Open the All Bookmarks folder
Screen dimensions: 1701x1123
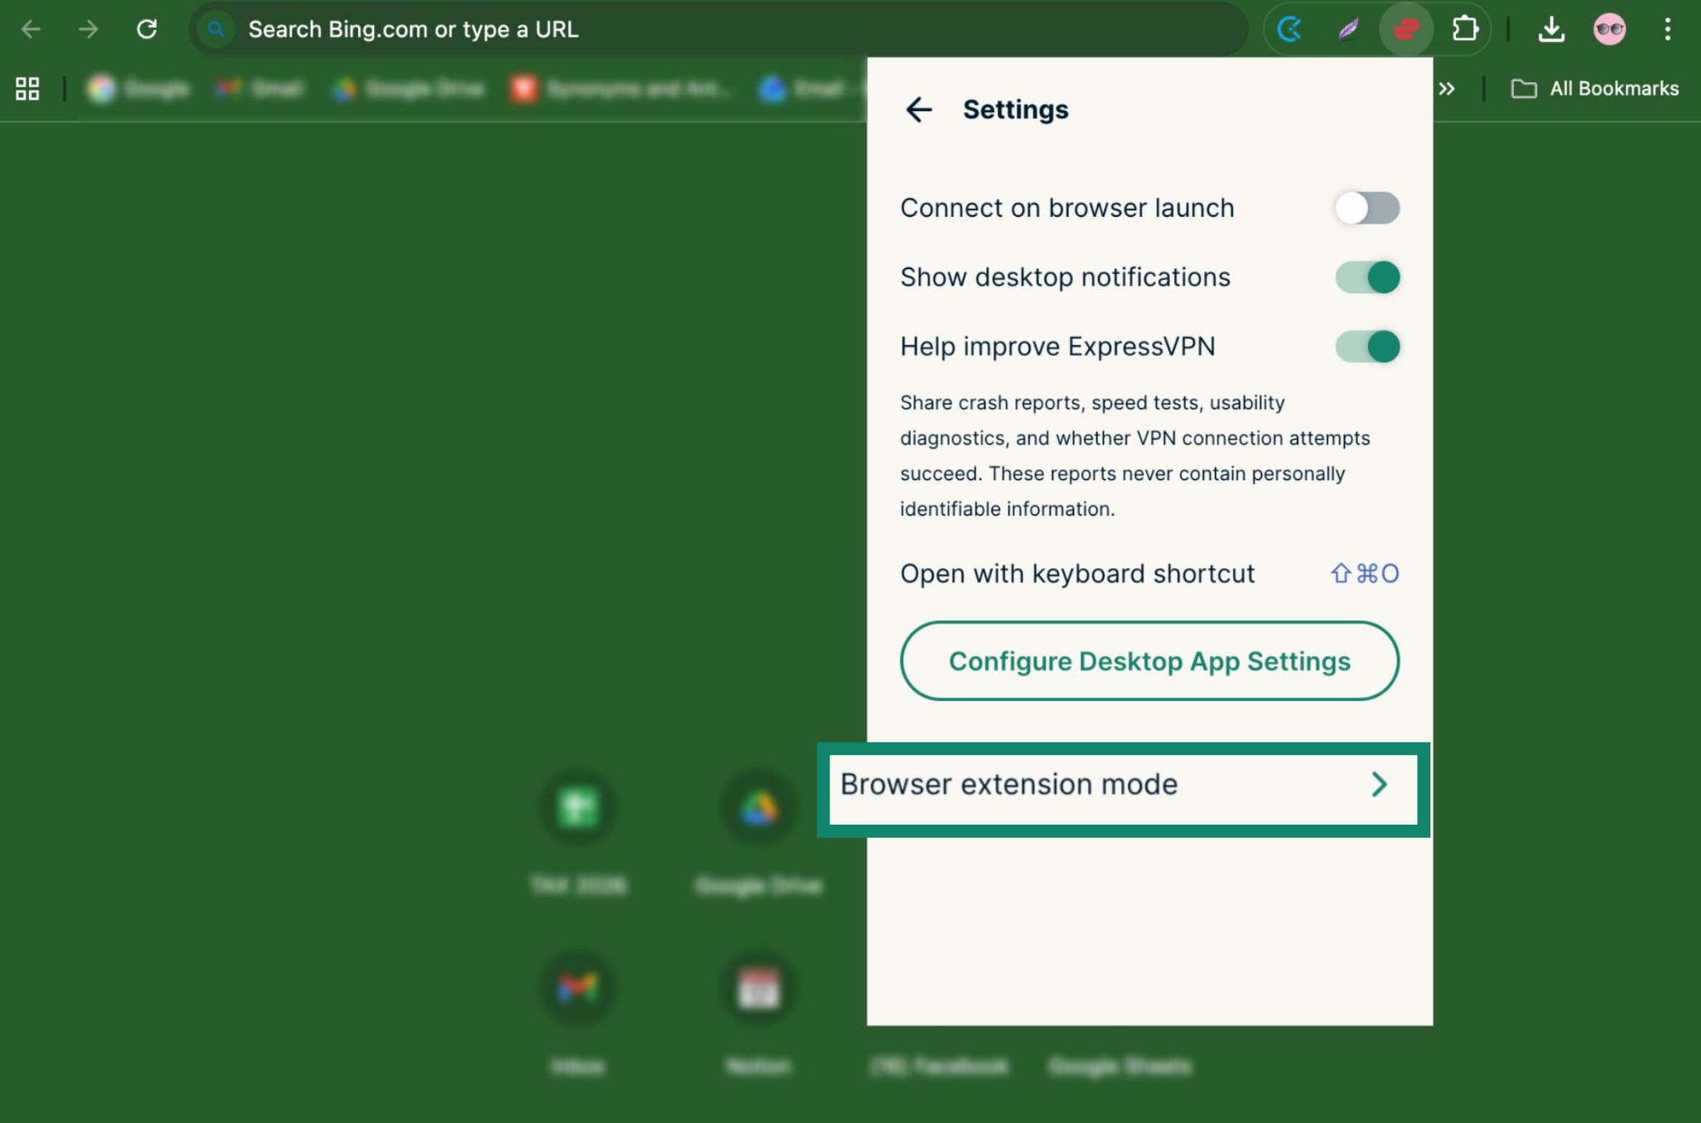[1595, 89]
